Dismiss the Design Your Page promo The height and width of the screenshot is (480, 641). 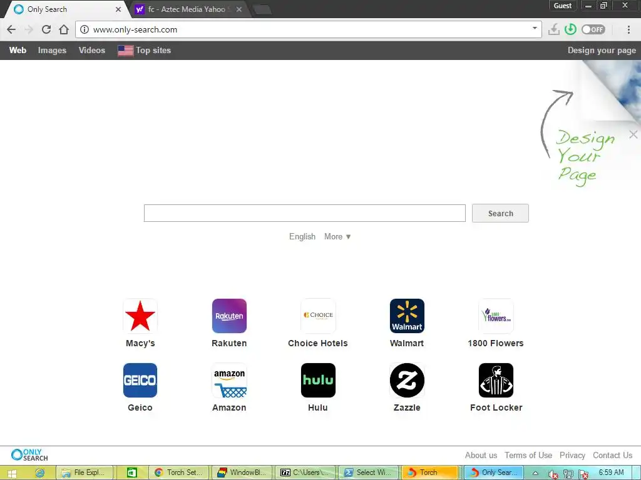click(633, 134)
